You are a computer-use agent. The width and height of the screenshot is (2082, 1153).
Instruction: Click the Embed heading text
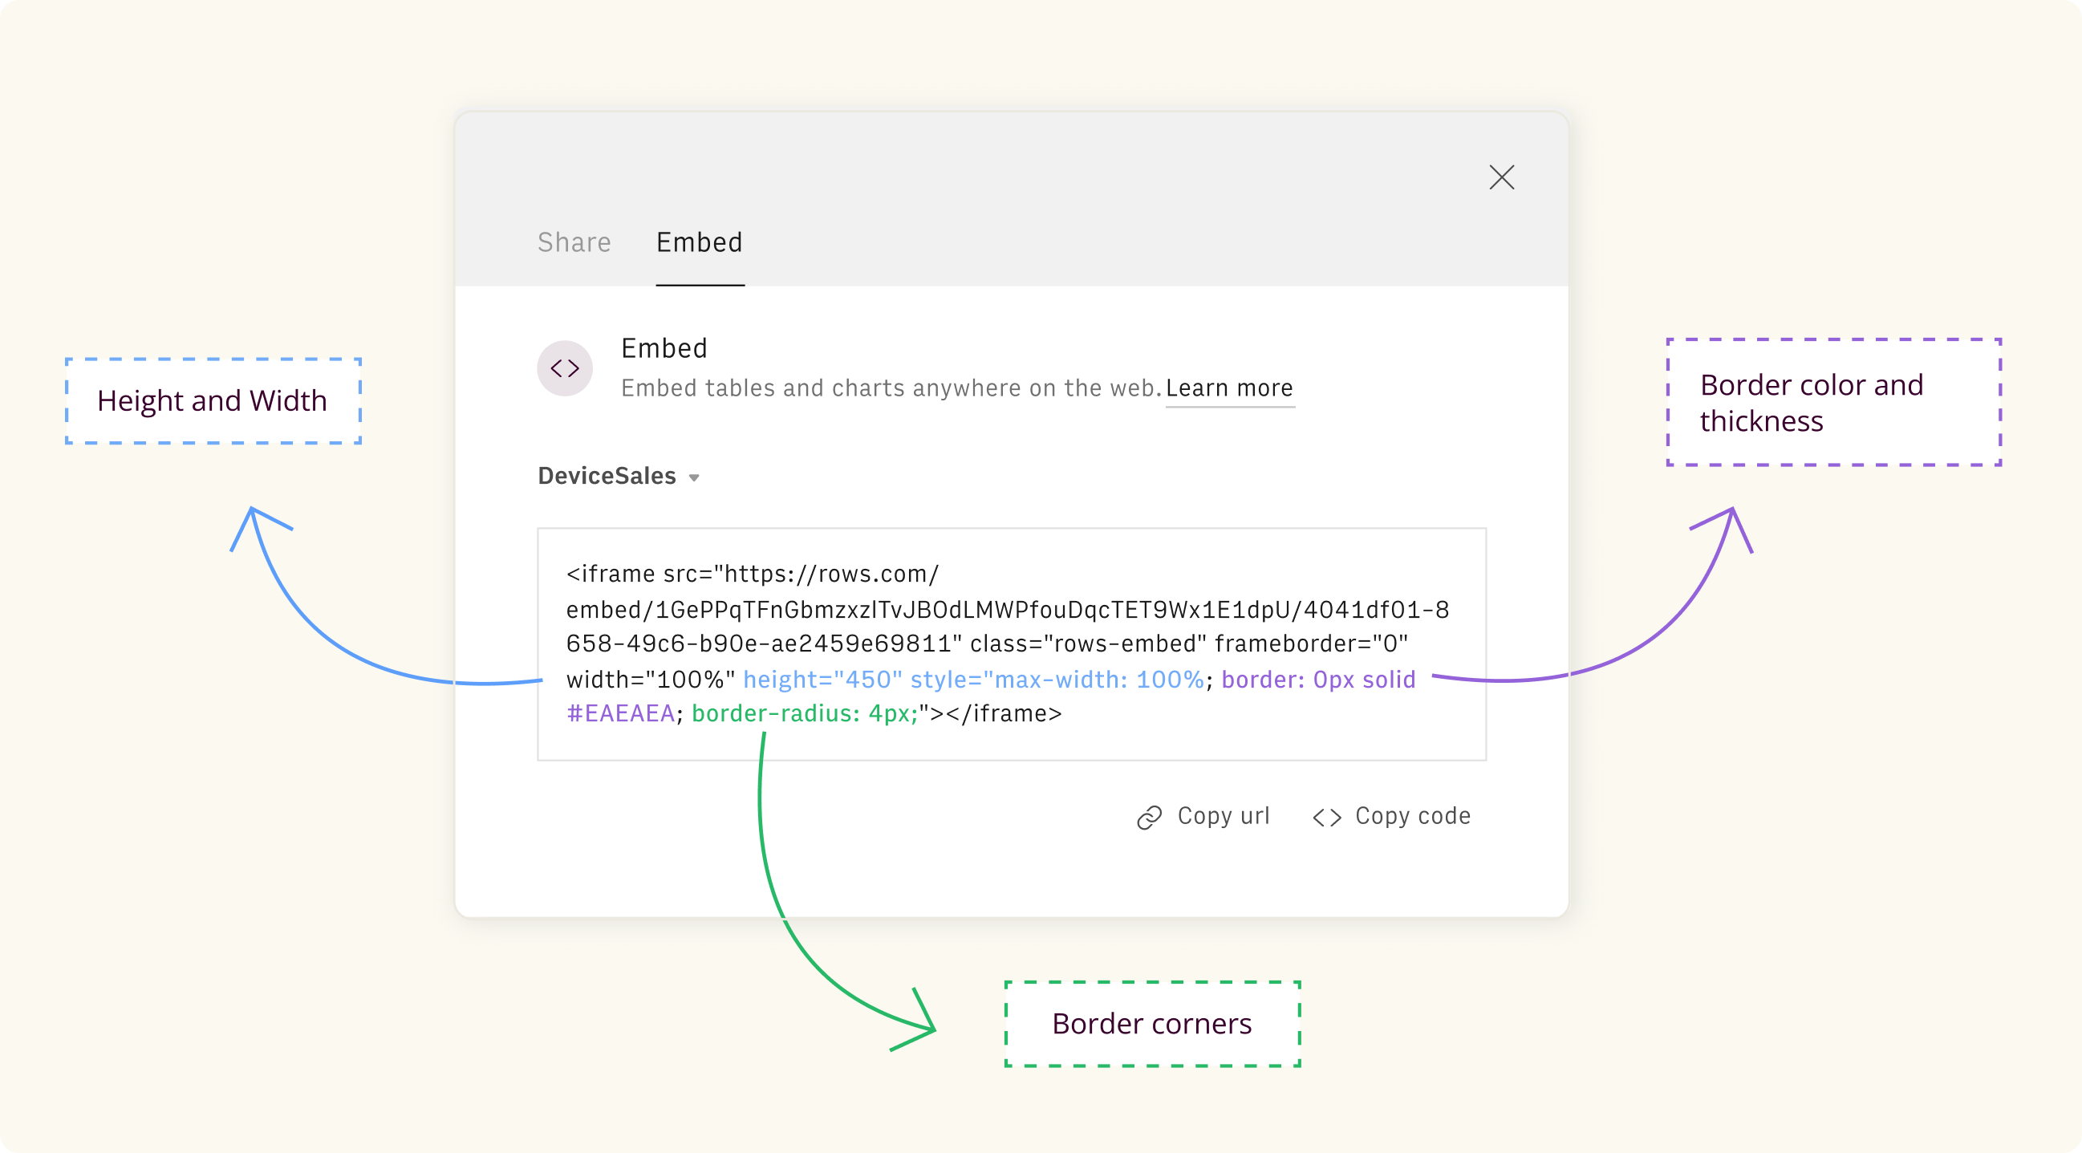click(x=664, y=348)
